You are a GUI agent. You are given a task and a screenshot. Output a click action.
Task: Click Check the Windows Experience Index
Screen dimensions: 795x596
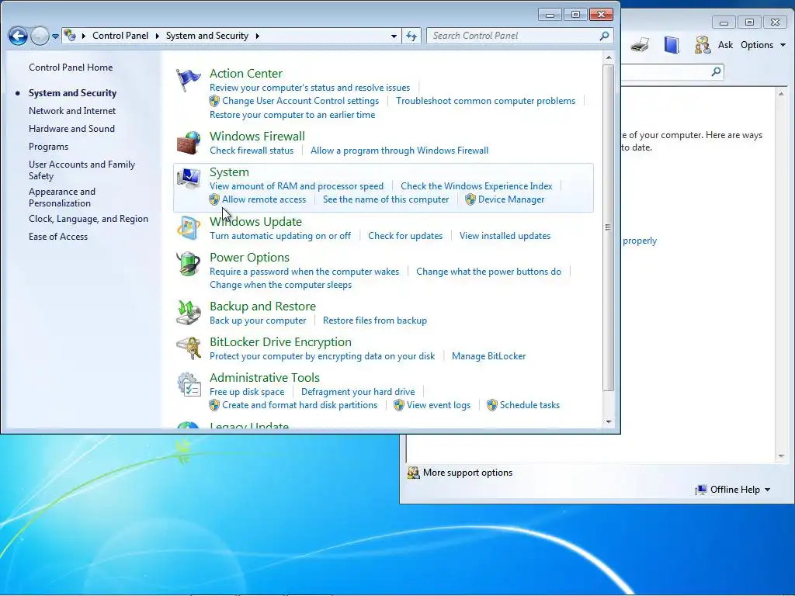[x=476, y=186]
